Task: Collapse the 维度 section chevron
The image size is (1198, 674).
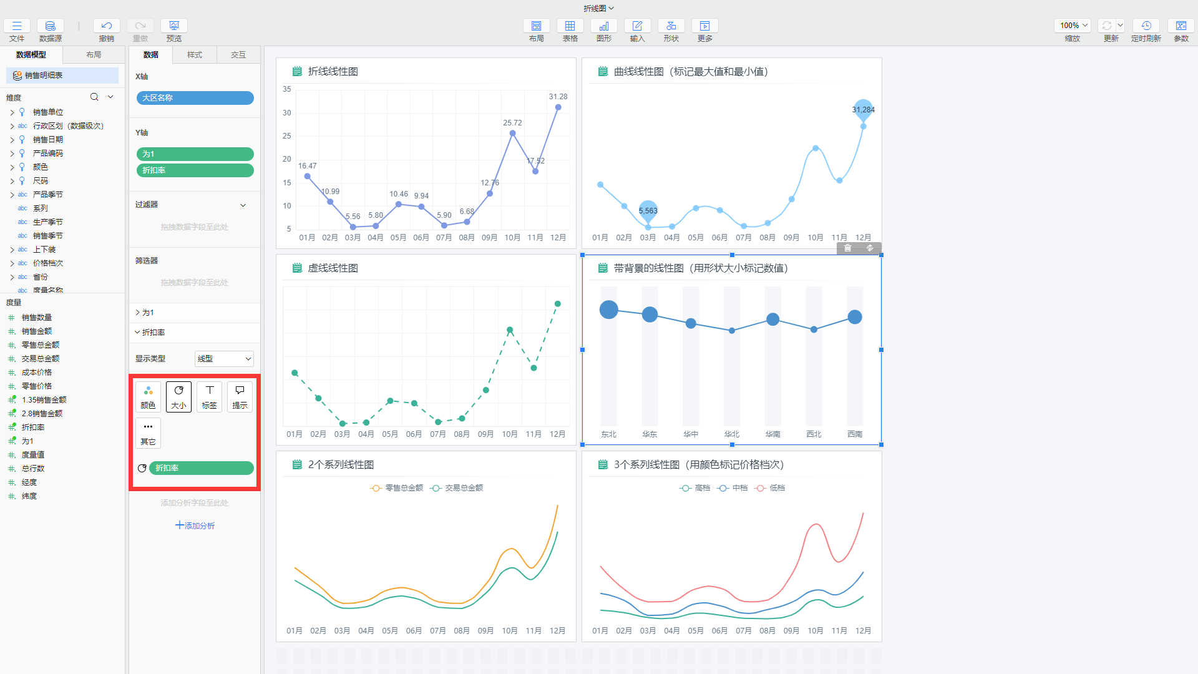Action: click(x=110, y=97)
